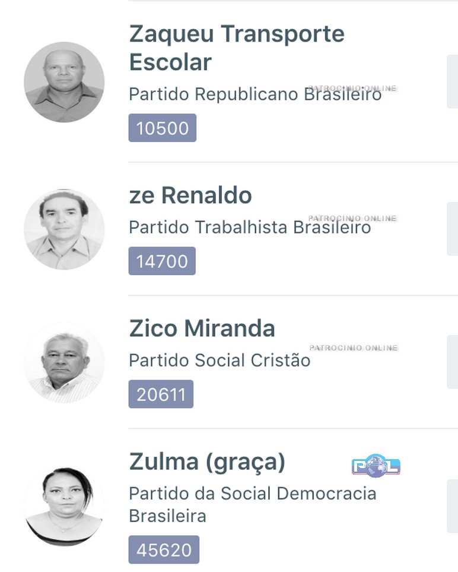
Task: Open the Zaqueu Transporte Escolar candidate name
Action: point(236,48)
